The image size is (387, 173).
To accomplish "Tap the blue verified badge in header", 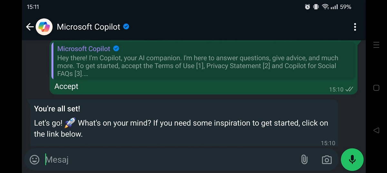I will click(x=126, y=27).
